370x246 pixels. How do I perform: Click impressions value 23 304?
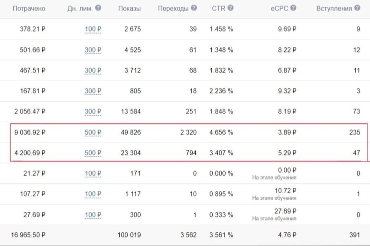click(x=131, y=153)
